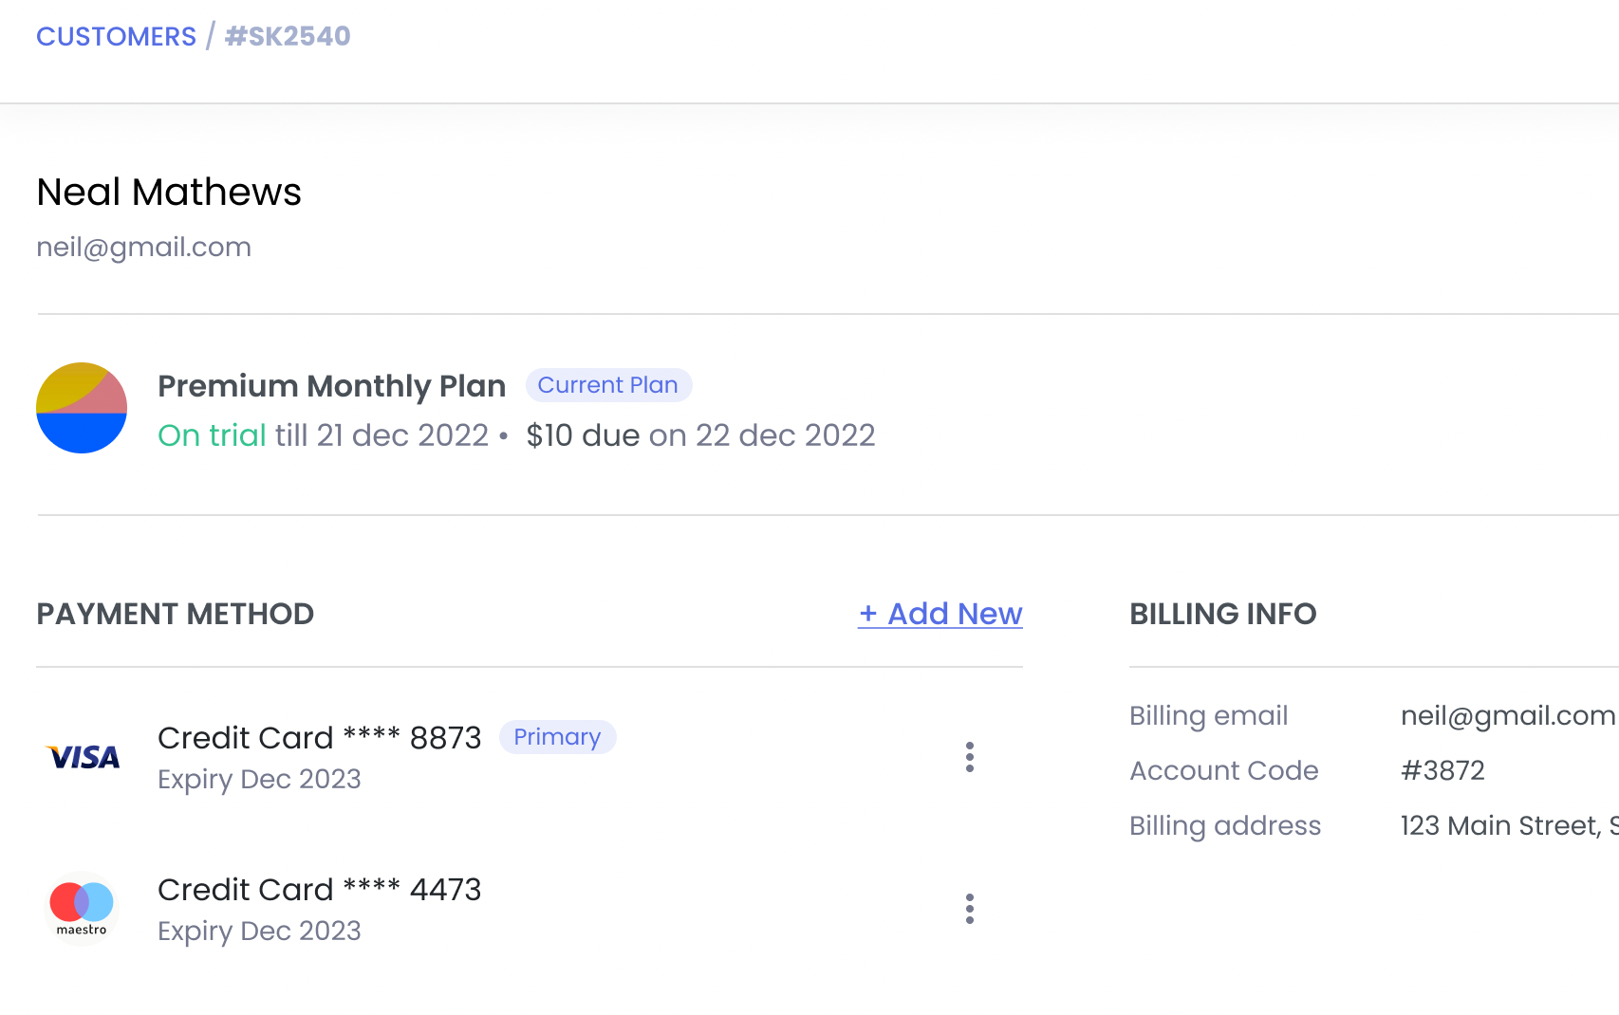Click the Visa card logo
The width and height of the screenshot is (1619, 1015).
click(x=84, y=757)
